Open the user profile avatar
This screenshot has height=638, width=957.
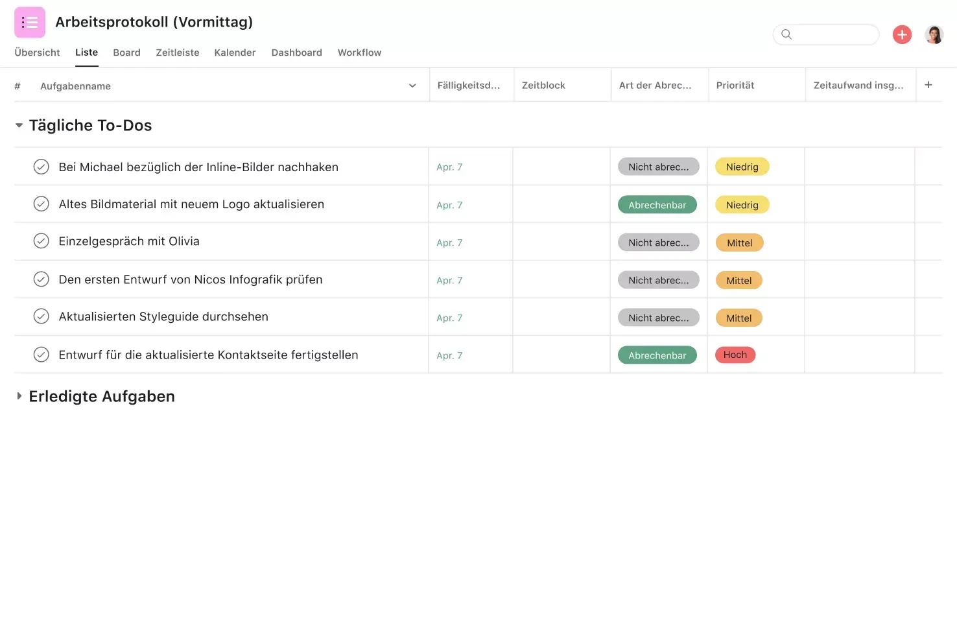(x=934, y=34)
